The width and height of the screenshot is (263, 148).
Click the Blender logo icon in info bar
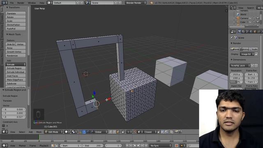coord(152,3)
